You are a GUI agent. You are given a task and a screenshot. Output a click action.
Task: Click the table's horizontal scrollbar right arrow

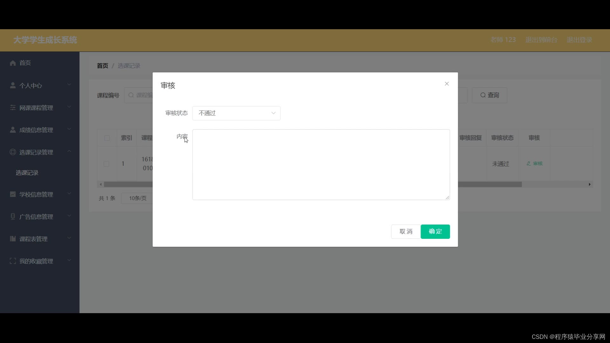(x=590, y=185)
